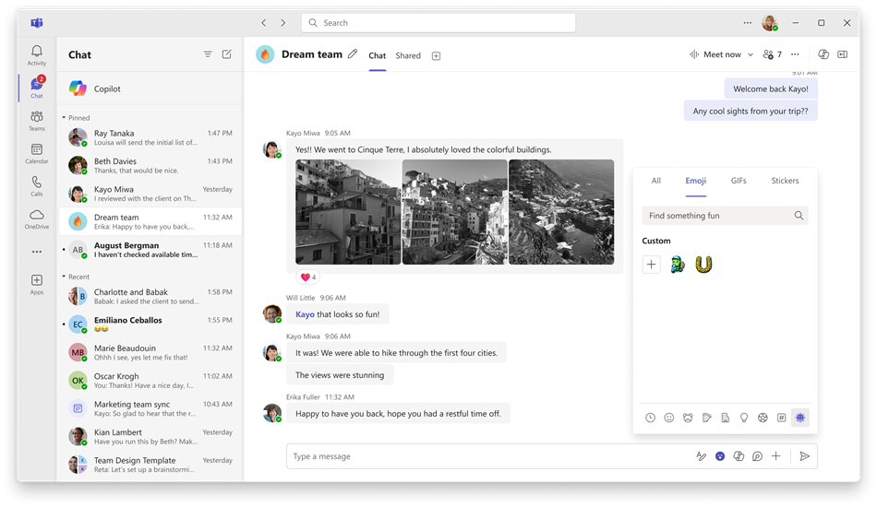View the 7 chat participants
The width and height of the screenshot is (877, 507).
pyautogui.click(x=773, y=54)
